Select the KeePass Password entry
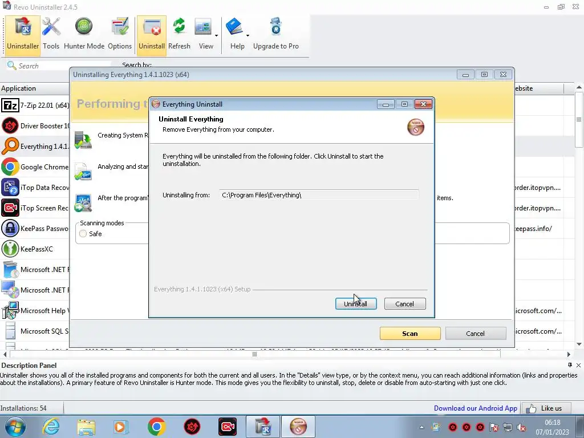 coord(35,228)
